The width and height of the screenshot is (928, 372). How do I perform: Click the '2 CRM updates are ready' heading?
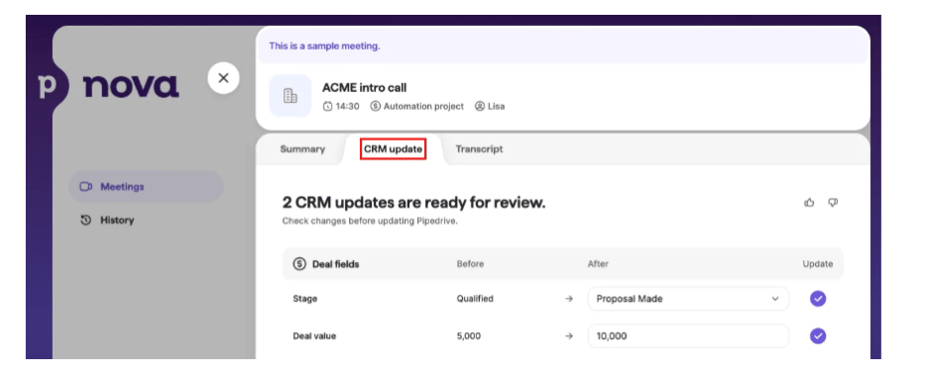pos(413,203)
